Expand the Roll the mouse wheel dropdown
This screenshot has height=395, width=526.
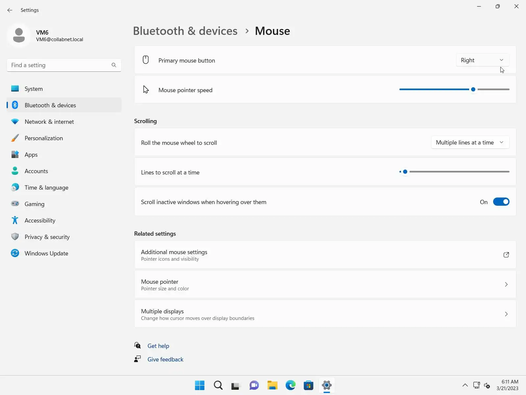point(470,143)
